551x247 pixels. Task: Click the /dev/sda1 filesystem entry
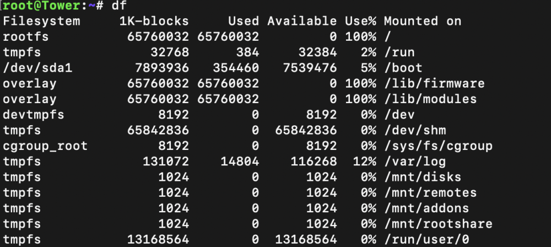coord(37,68)
